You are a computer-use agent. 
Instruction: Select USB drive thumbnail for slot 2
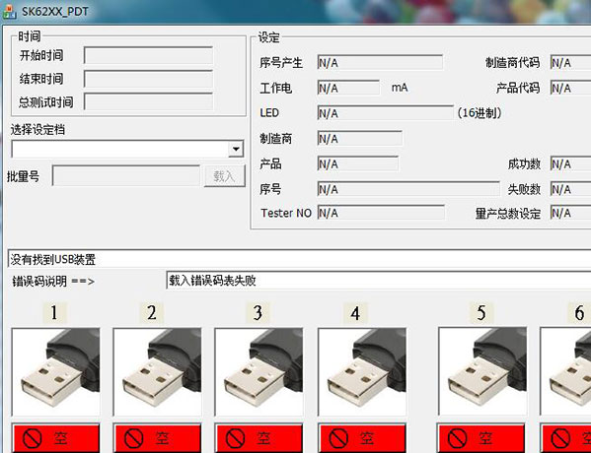(x=157, y=371)
